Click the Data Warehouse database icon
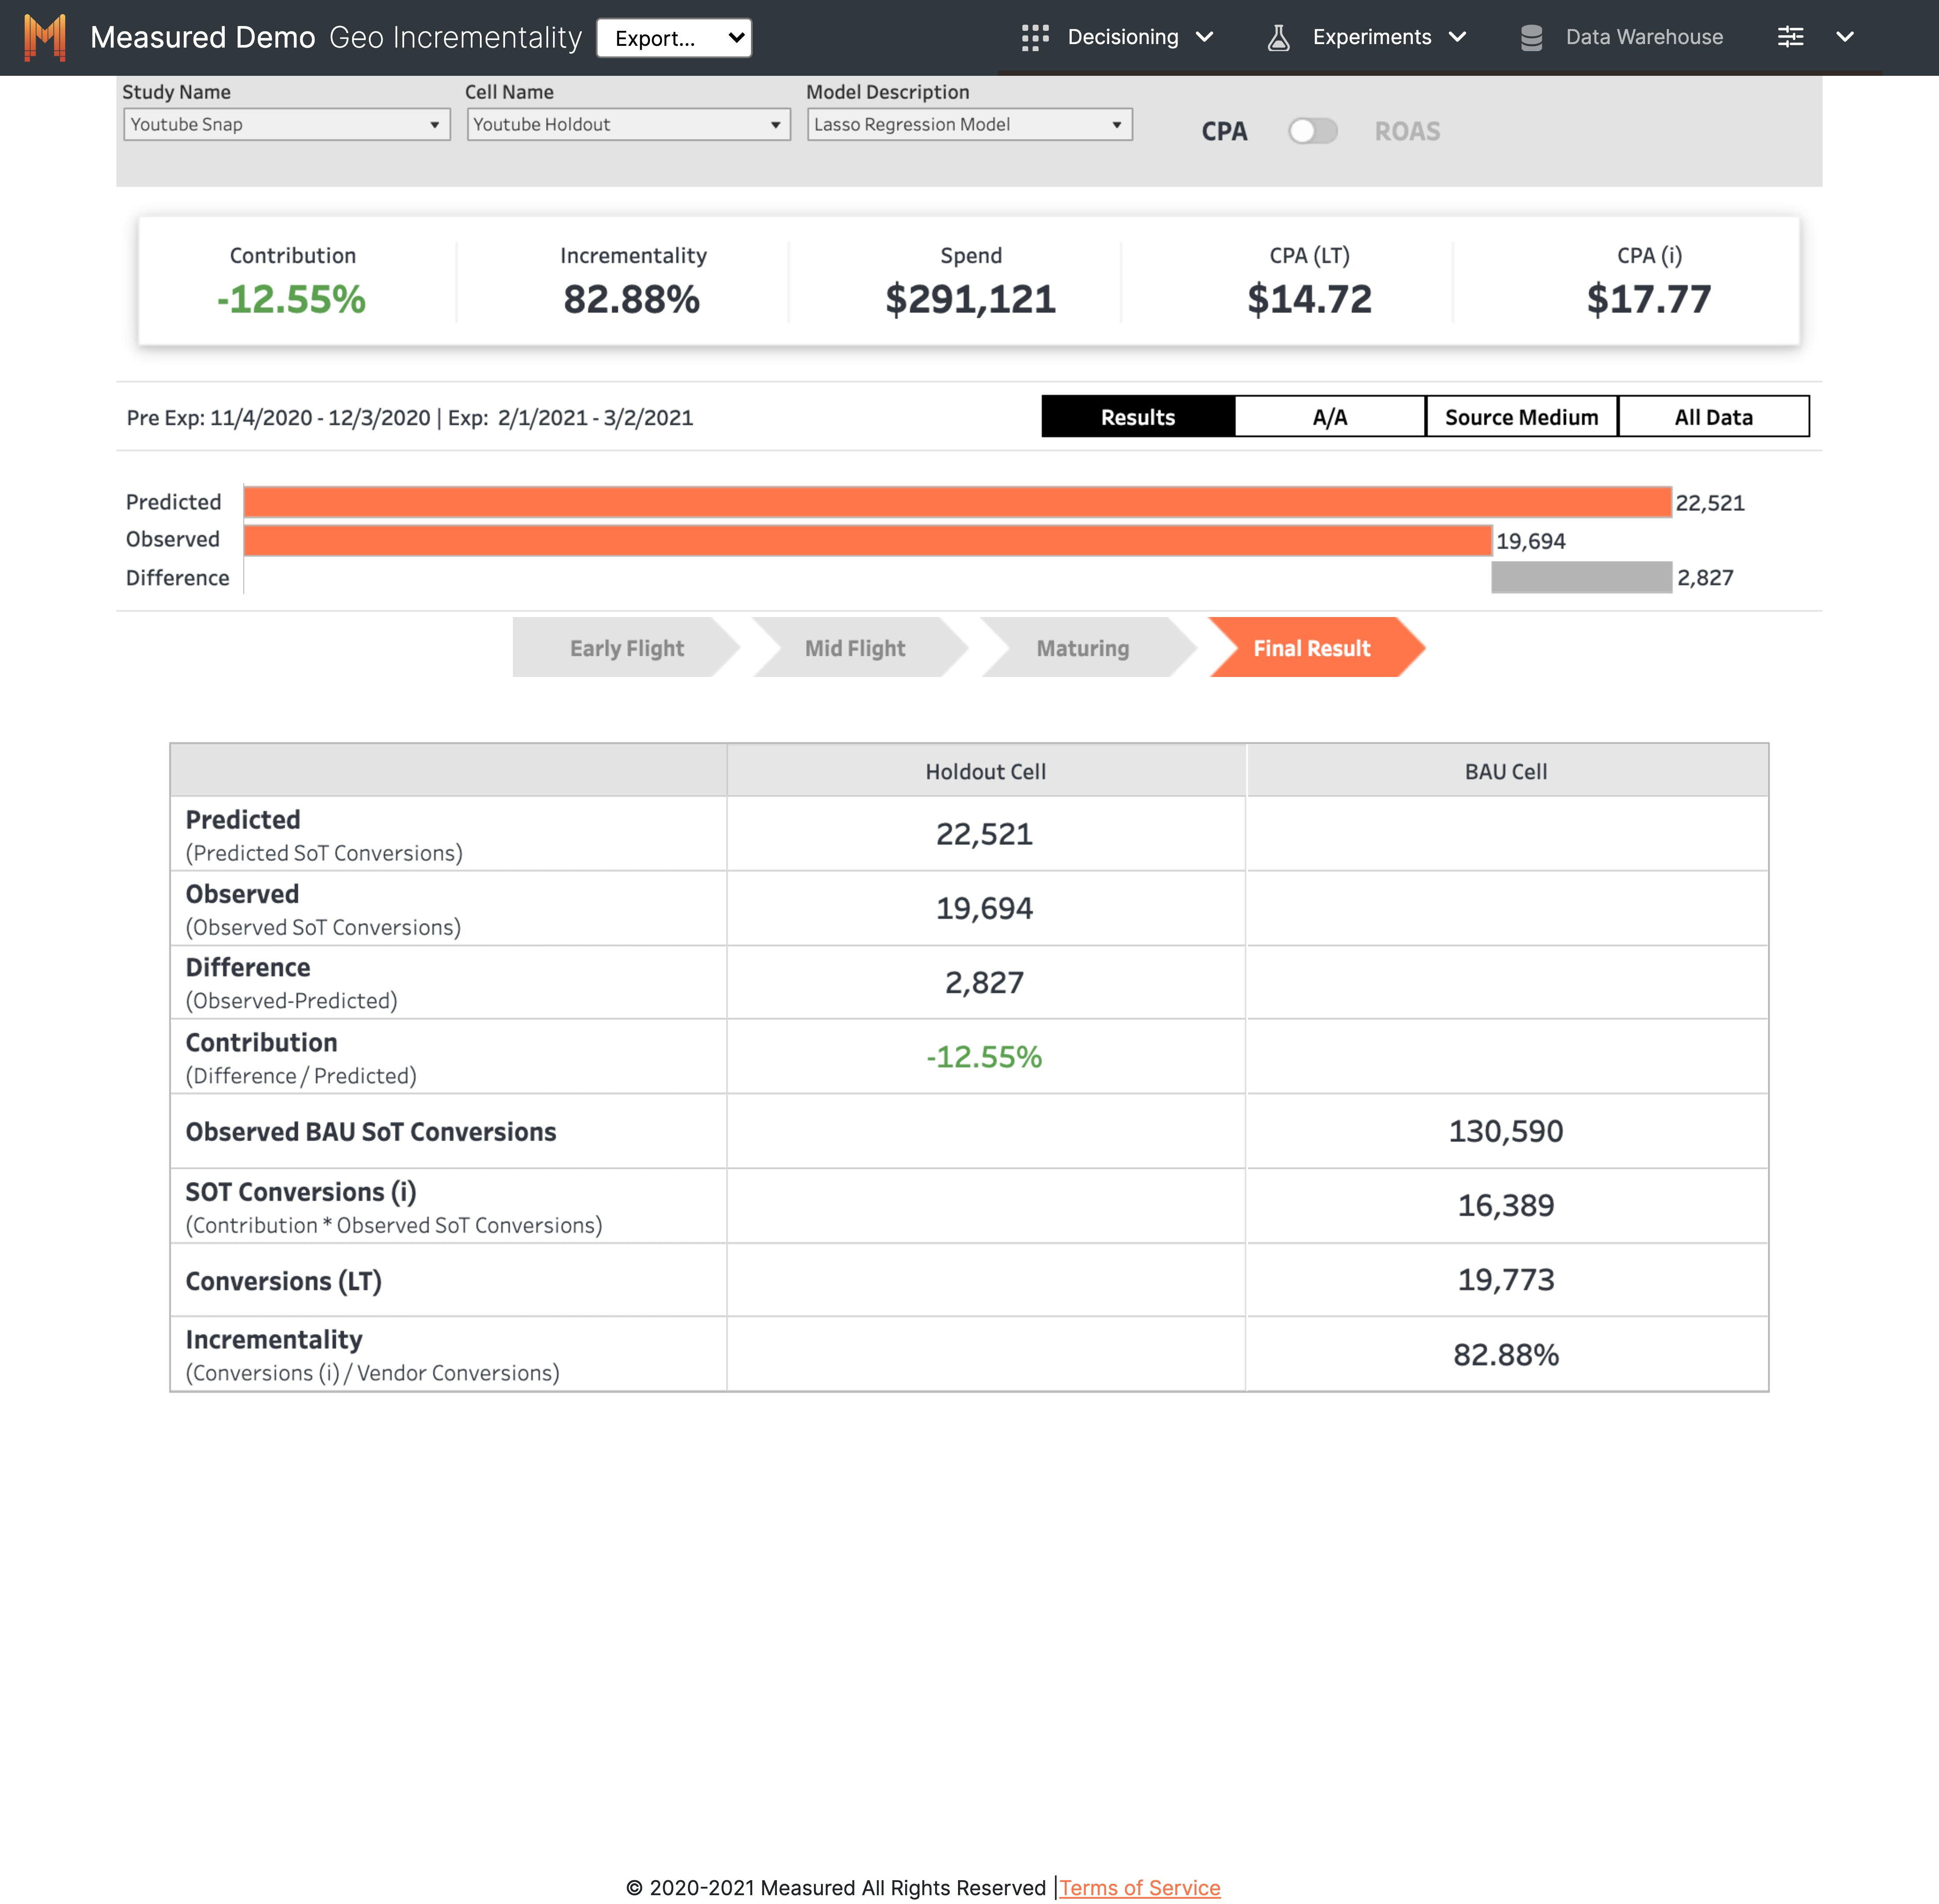Image resolution: width=1939 pixels, height=1904 pixels. point(1530,38)
